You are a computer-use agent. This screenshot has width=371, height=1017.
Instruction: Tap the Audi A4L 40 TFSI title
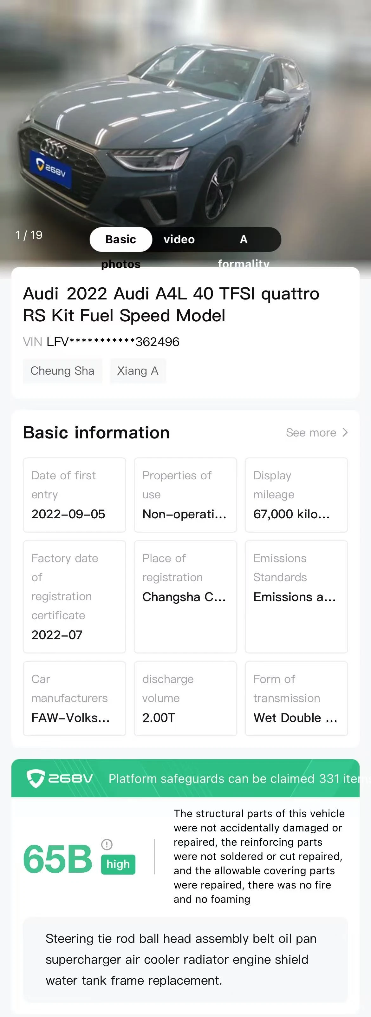click(x=171, y=305)
